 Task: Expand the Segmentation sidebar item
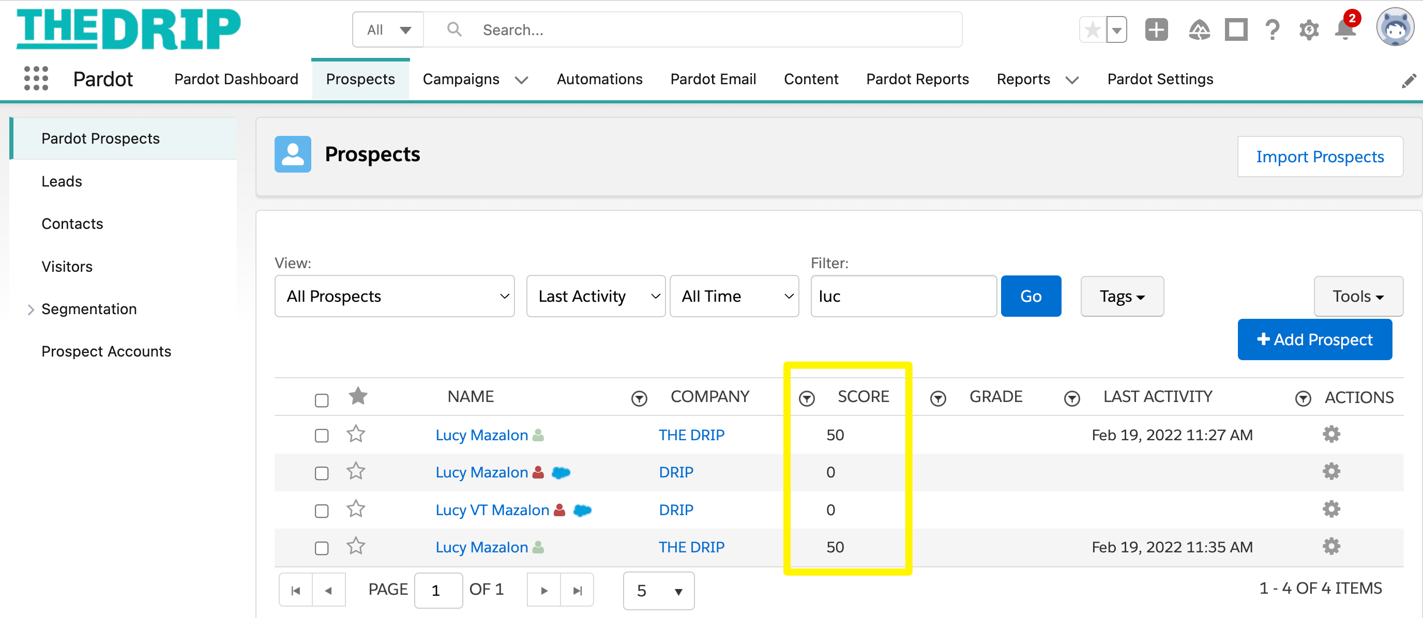tap(31, 310)
